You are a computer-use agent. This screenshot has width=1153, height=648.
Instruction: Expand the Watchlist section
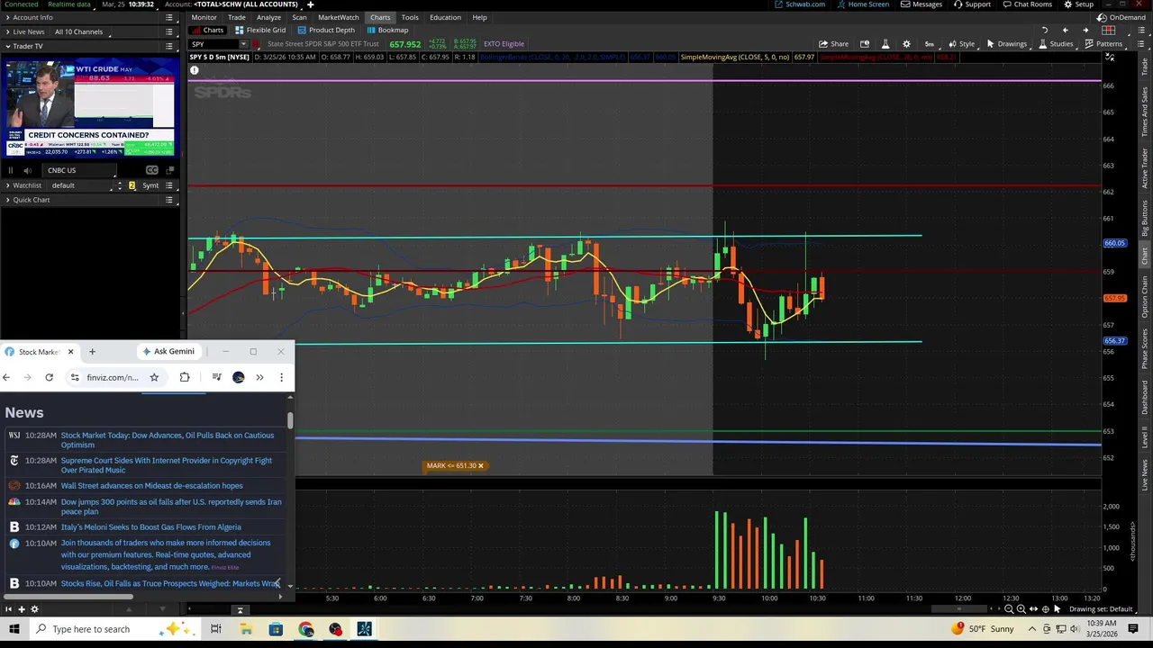coord(7,185)
